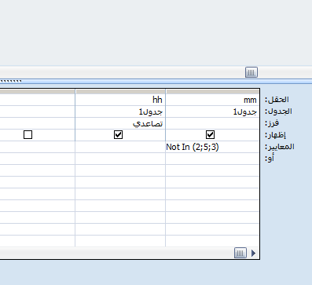Open the sort cell showing تصاعدي
Viewport: 312px width, 285px height.
click(x=120, y=123)
